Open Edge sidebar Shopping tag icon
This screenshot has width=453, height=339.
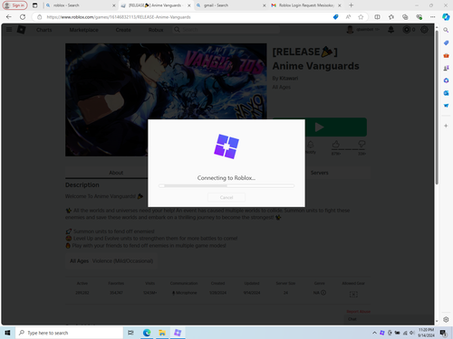[446, 42]
